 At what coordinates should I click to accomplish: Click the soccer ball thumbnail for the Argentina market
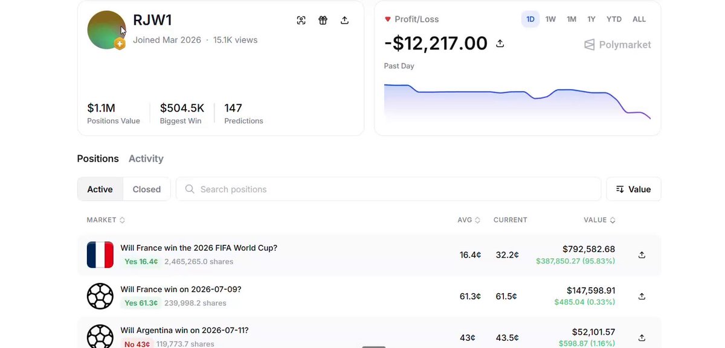point(100,337)
